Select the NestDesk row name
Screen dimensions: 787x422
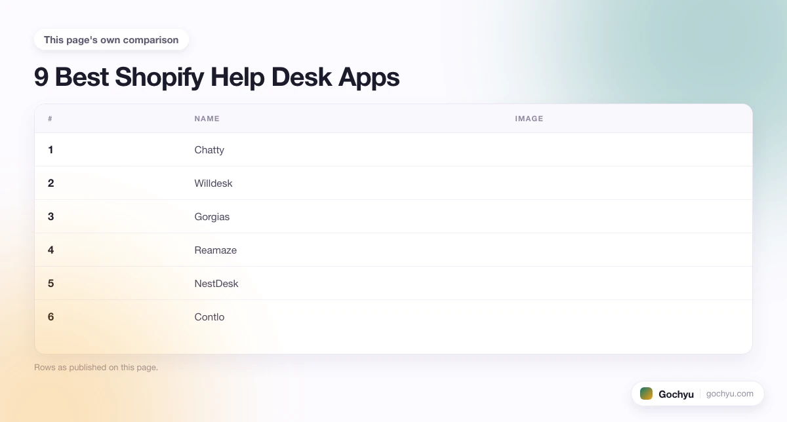coord(216,284)
